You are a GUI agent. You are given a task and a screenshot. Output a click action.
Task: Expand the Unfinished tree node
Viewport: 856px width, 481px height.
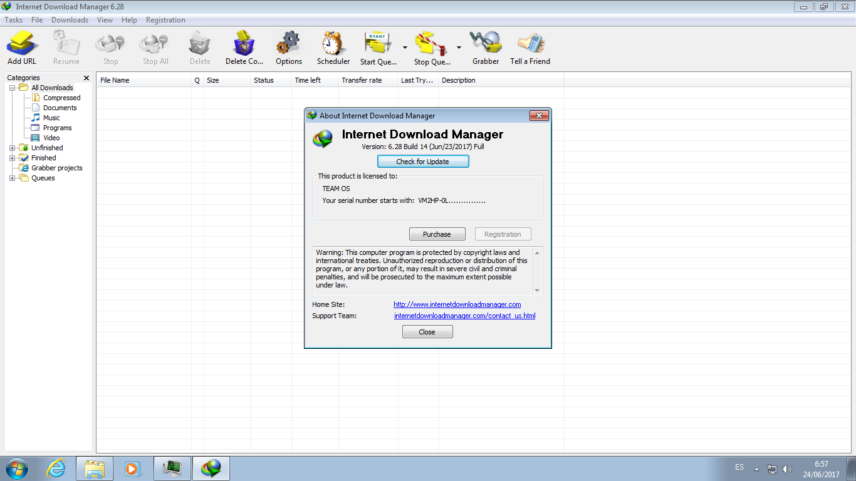click(x=12, y=148)
